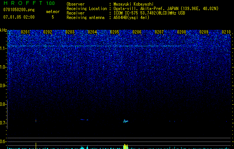Viewport: 234px width, 149px height.
Task: Click the 0208 time marker
Action: [x=182, y=32]
